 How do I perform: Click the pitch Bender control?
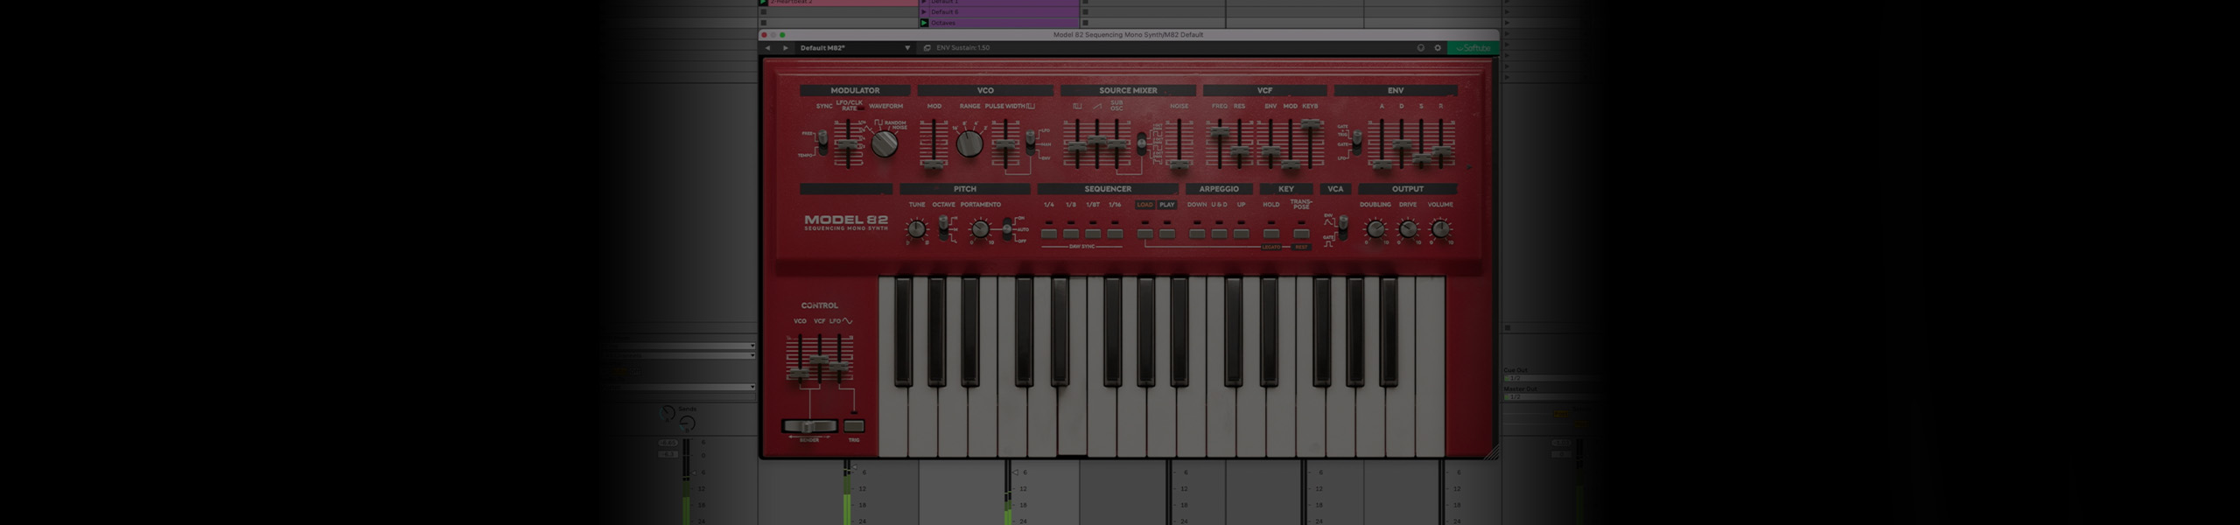tap(808, 426)
